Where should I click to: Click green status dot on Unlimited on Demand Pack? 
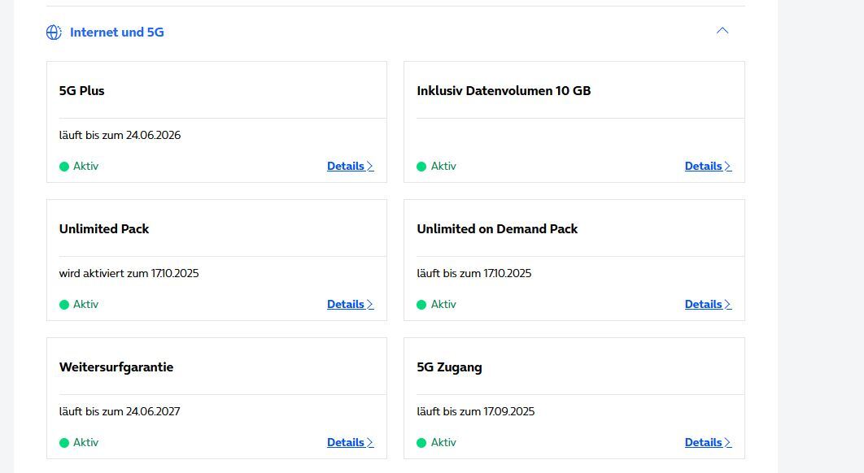pyautogui.click(x=421, y=305)
